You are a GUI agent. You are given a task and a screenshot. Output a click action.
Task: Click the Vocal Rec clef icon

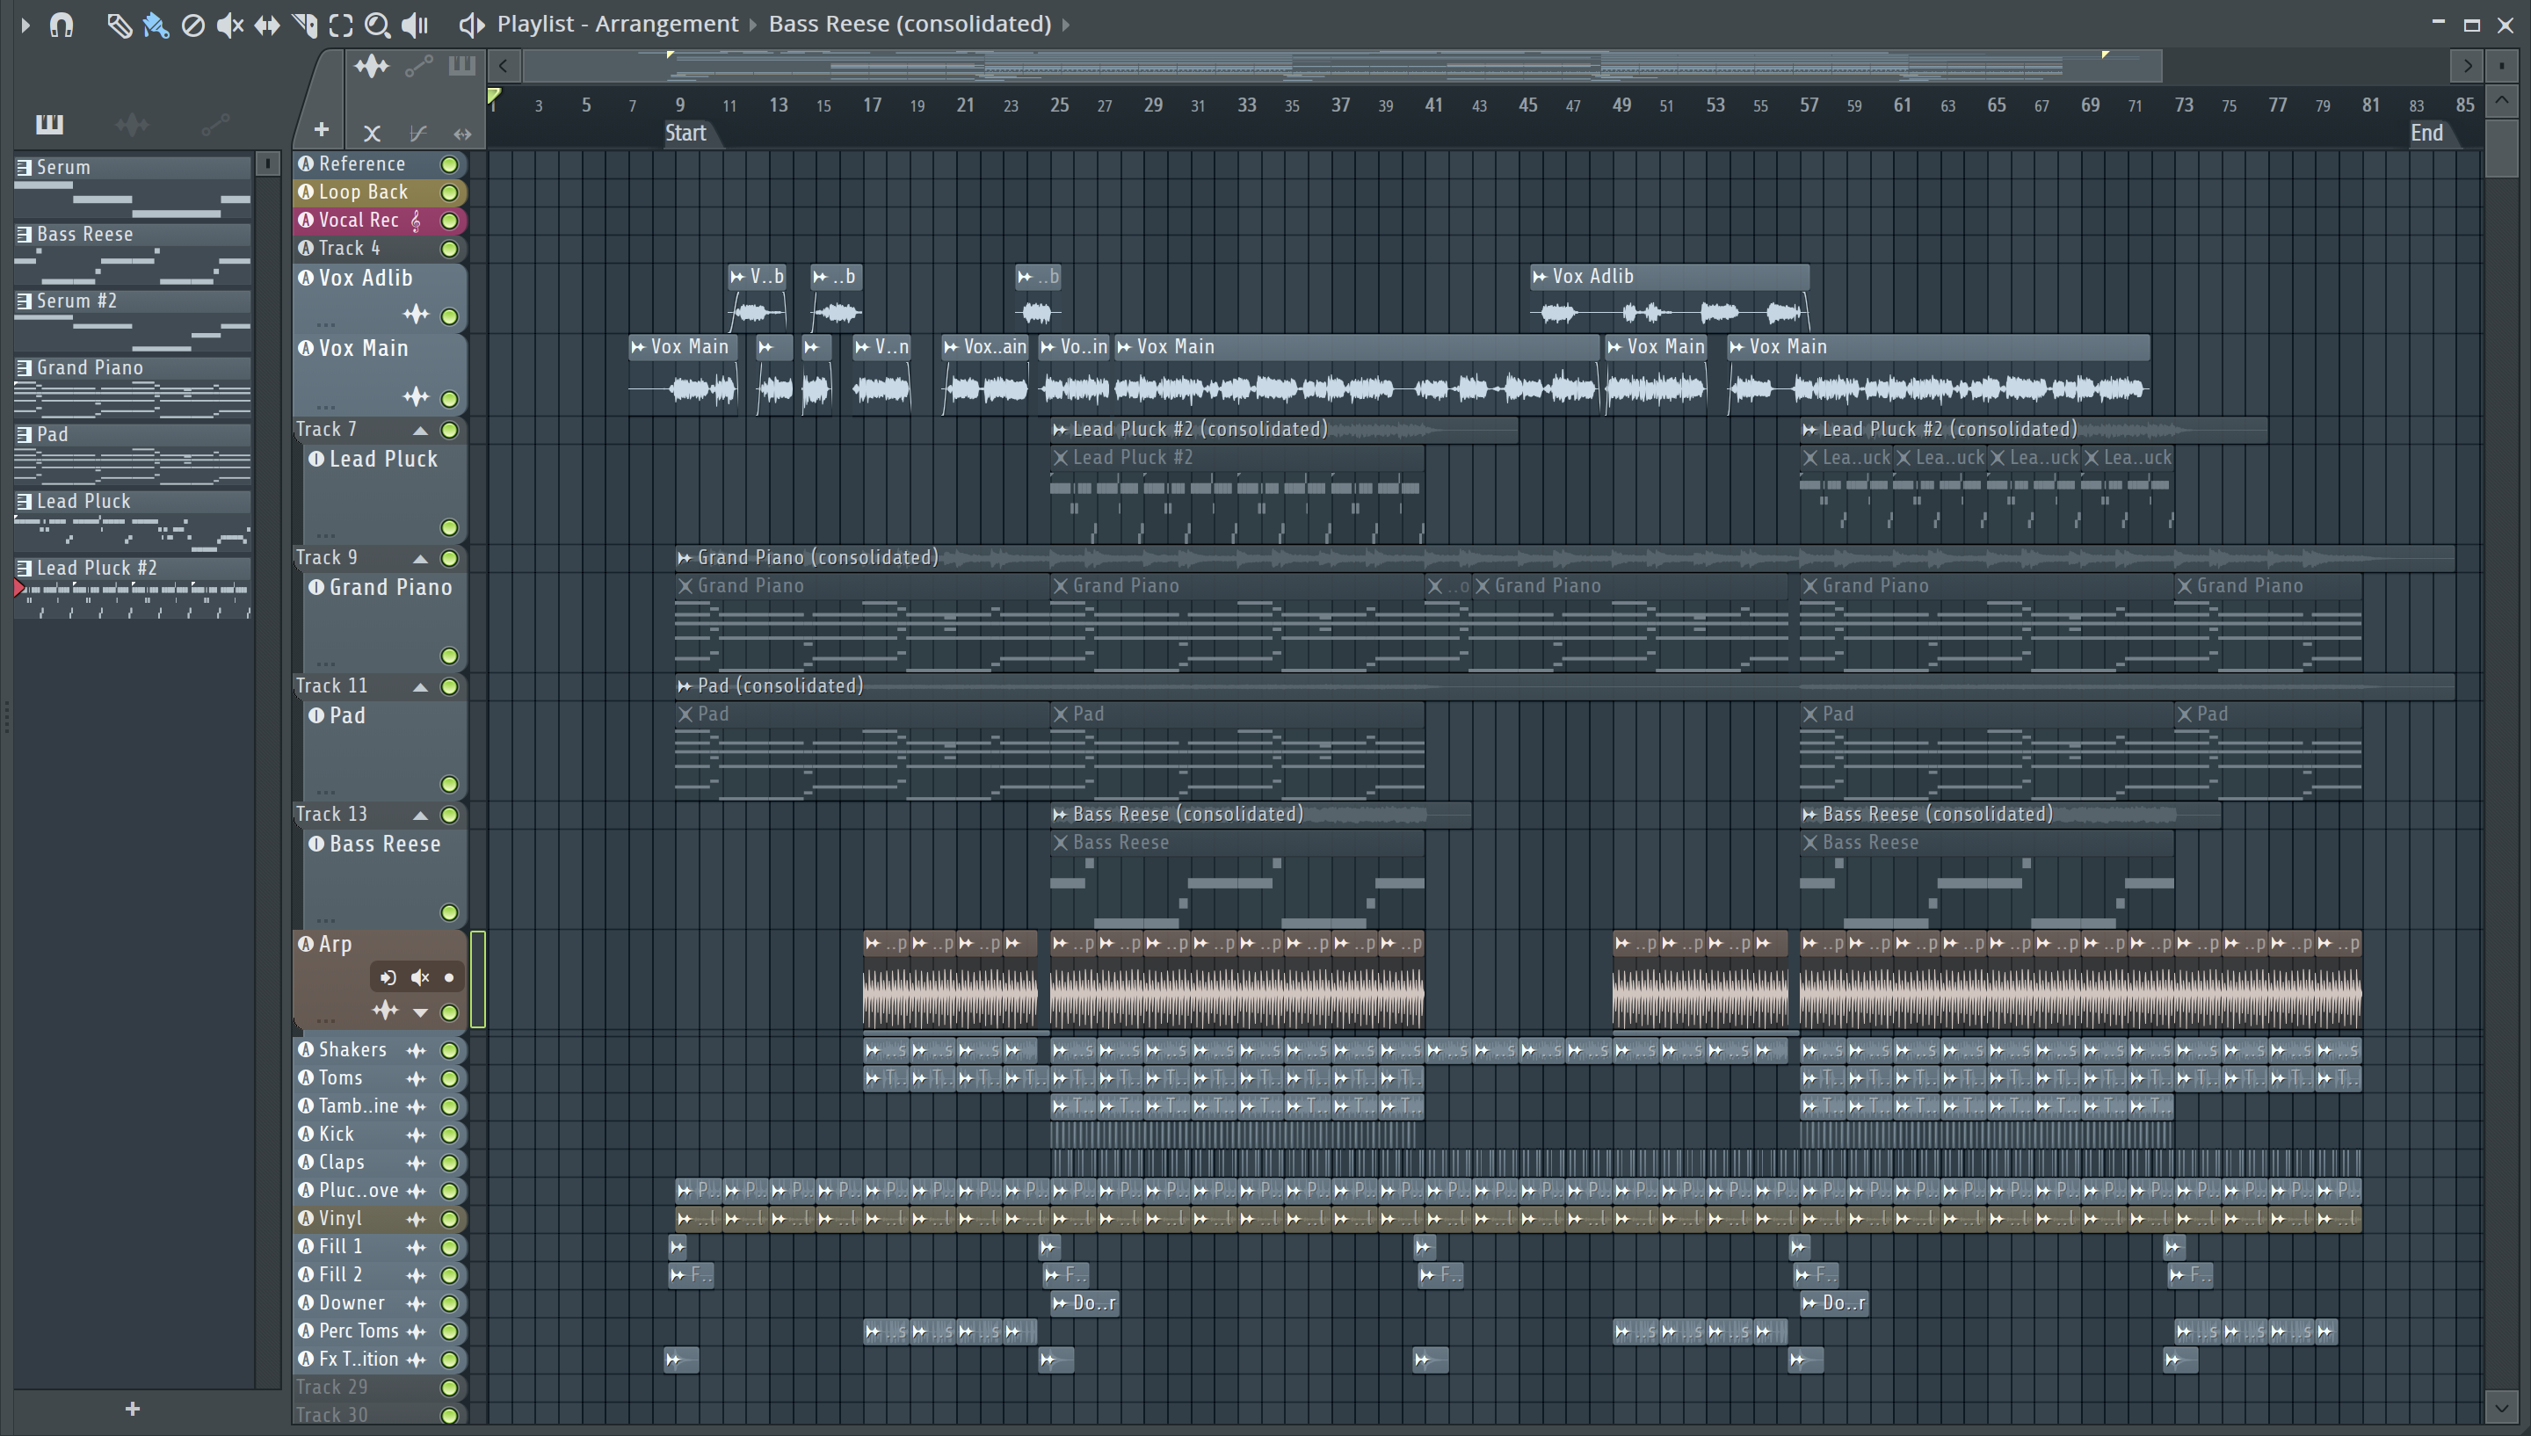pyautogui.click(x=416, y=221)
